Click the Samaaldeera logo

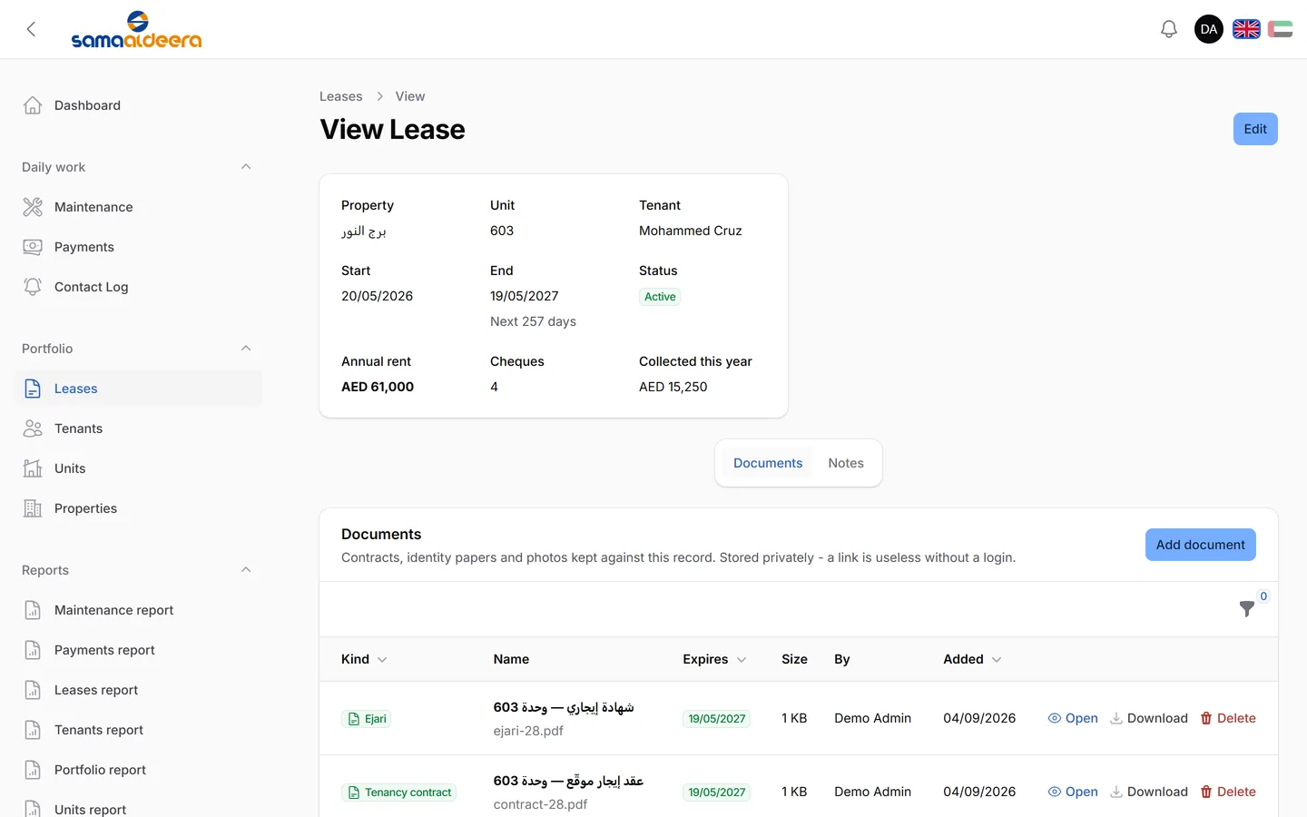[136, 29]
